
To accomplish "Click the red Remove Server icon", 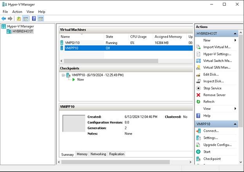I will click(x=199, y=95).
